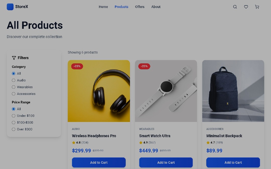
Task: Open the shopping cart icon
Action: coord(257,7)
